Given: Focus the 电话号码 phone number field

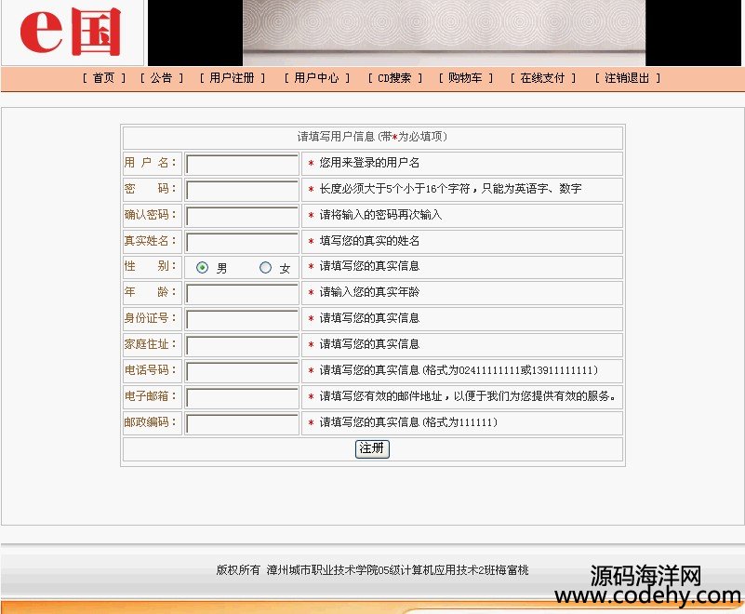Looking at the screenshot, I should [243, 371].
